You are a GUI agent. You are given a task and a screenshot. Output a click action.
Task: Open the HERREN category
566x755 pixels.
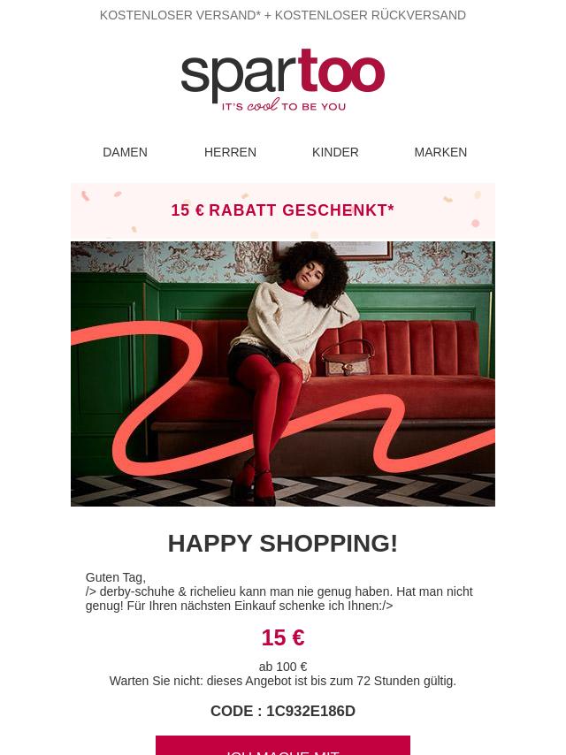click(230, 152)
